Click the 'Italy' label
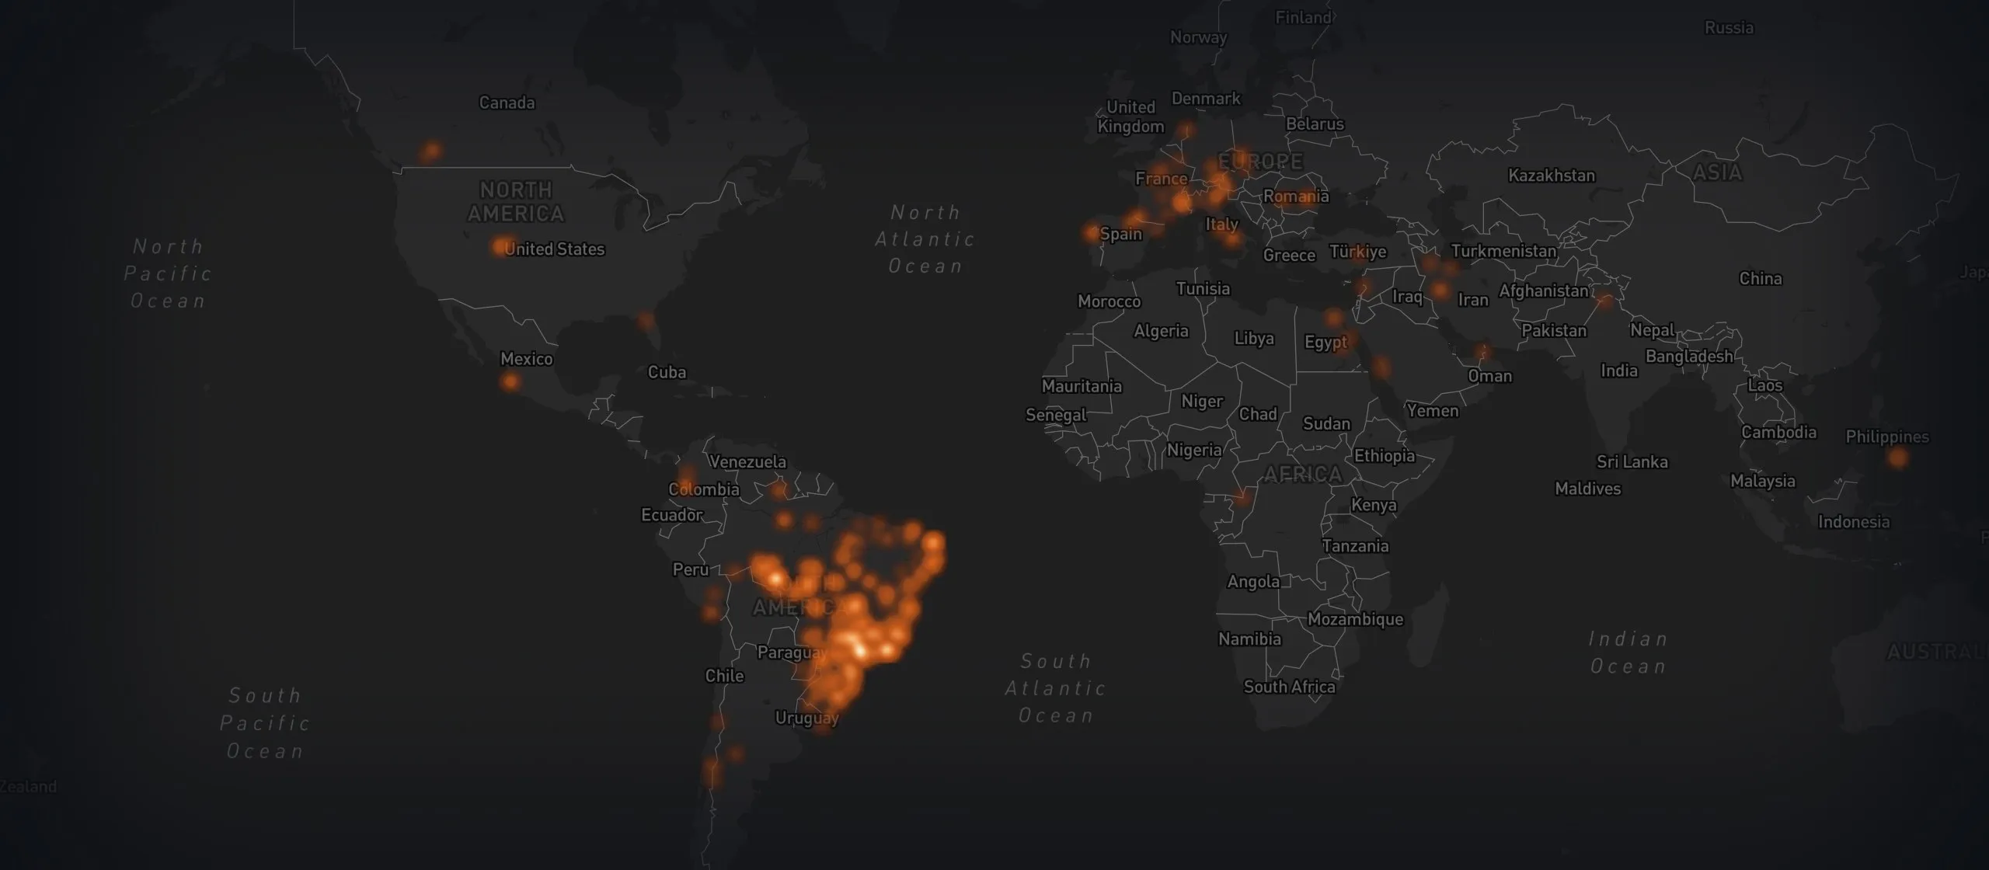Viewport: 1989px width, 870px height. (x=1222, y=224)
